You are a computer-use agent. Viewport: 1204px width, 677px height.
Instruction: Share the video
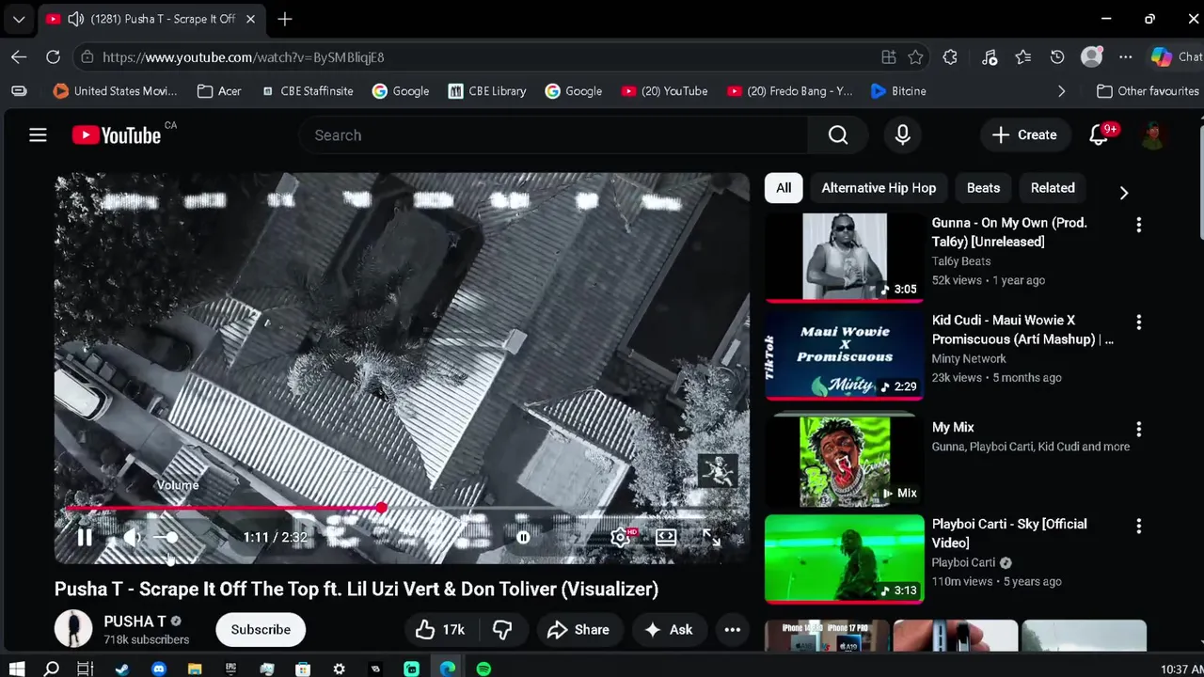click(578, 630)
